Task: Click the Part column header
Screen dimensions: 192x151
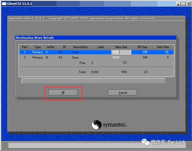Action: tap(25, 47)
